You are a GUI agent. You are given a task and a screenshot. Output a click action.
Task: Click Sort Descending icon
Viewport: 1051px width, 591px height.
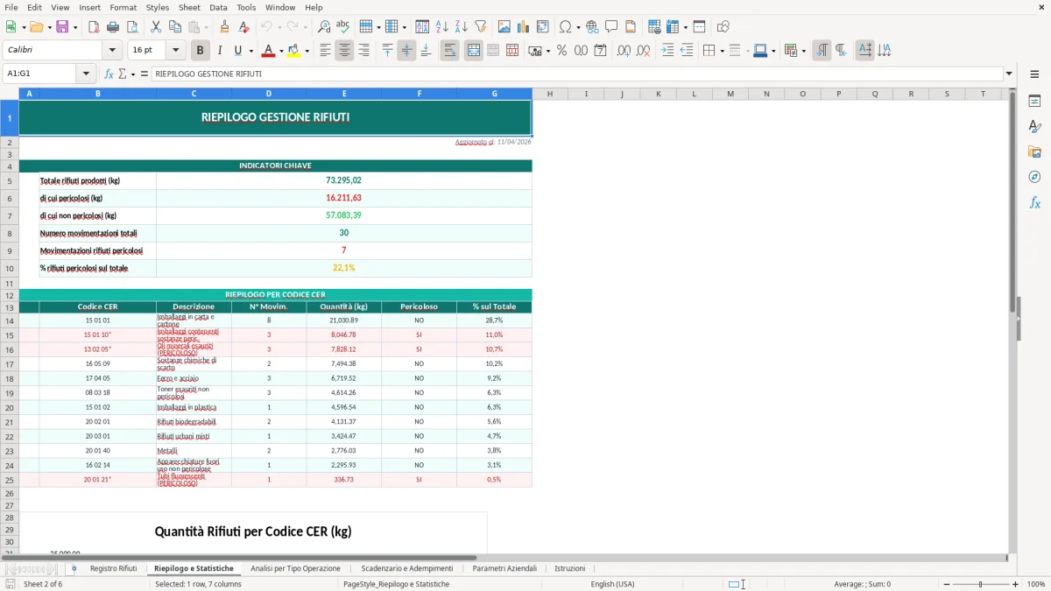[461, 27]
